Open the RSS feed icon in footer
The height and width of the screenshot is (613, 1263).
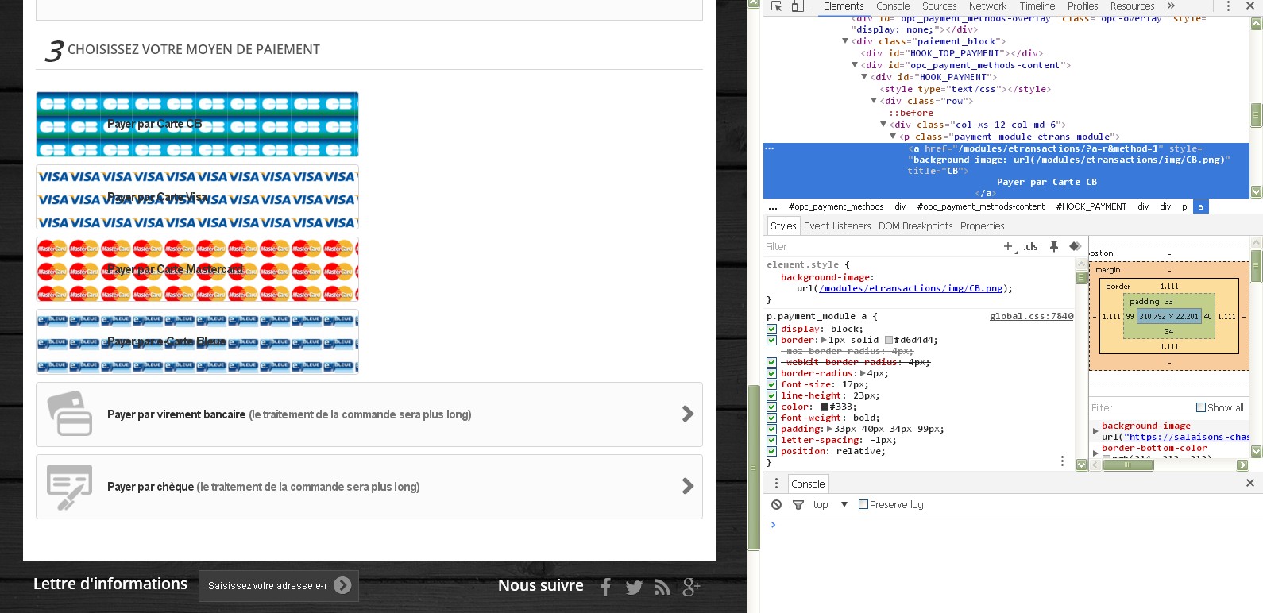[662, 588]
